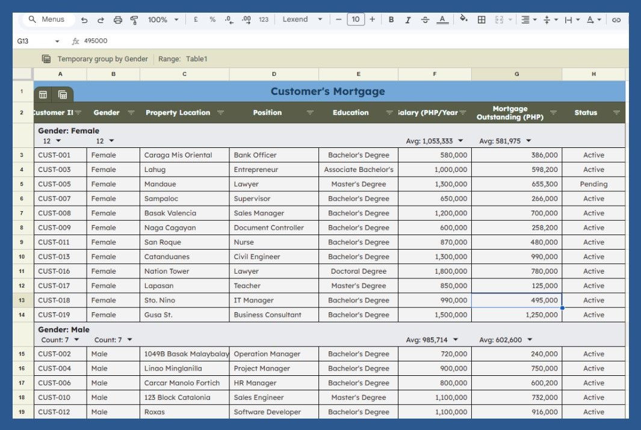Select the grouped view icon in row 1

63,95
